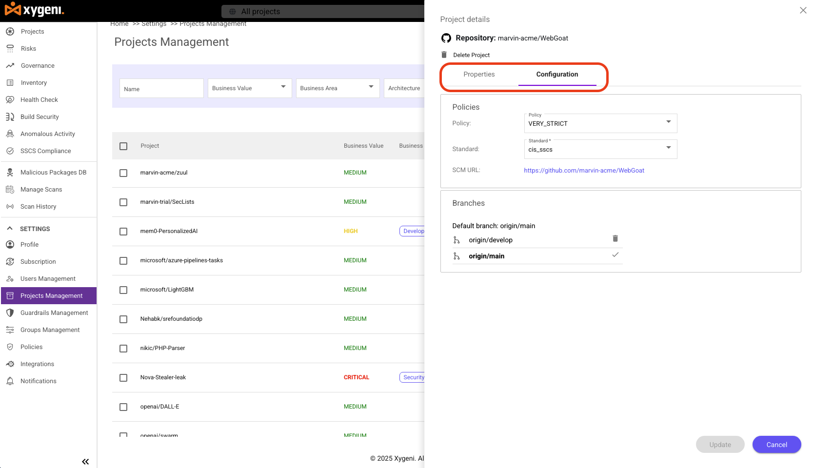Switch to the Properties tab
This screenshot has width=814, height=468.
tap(479, 75)
